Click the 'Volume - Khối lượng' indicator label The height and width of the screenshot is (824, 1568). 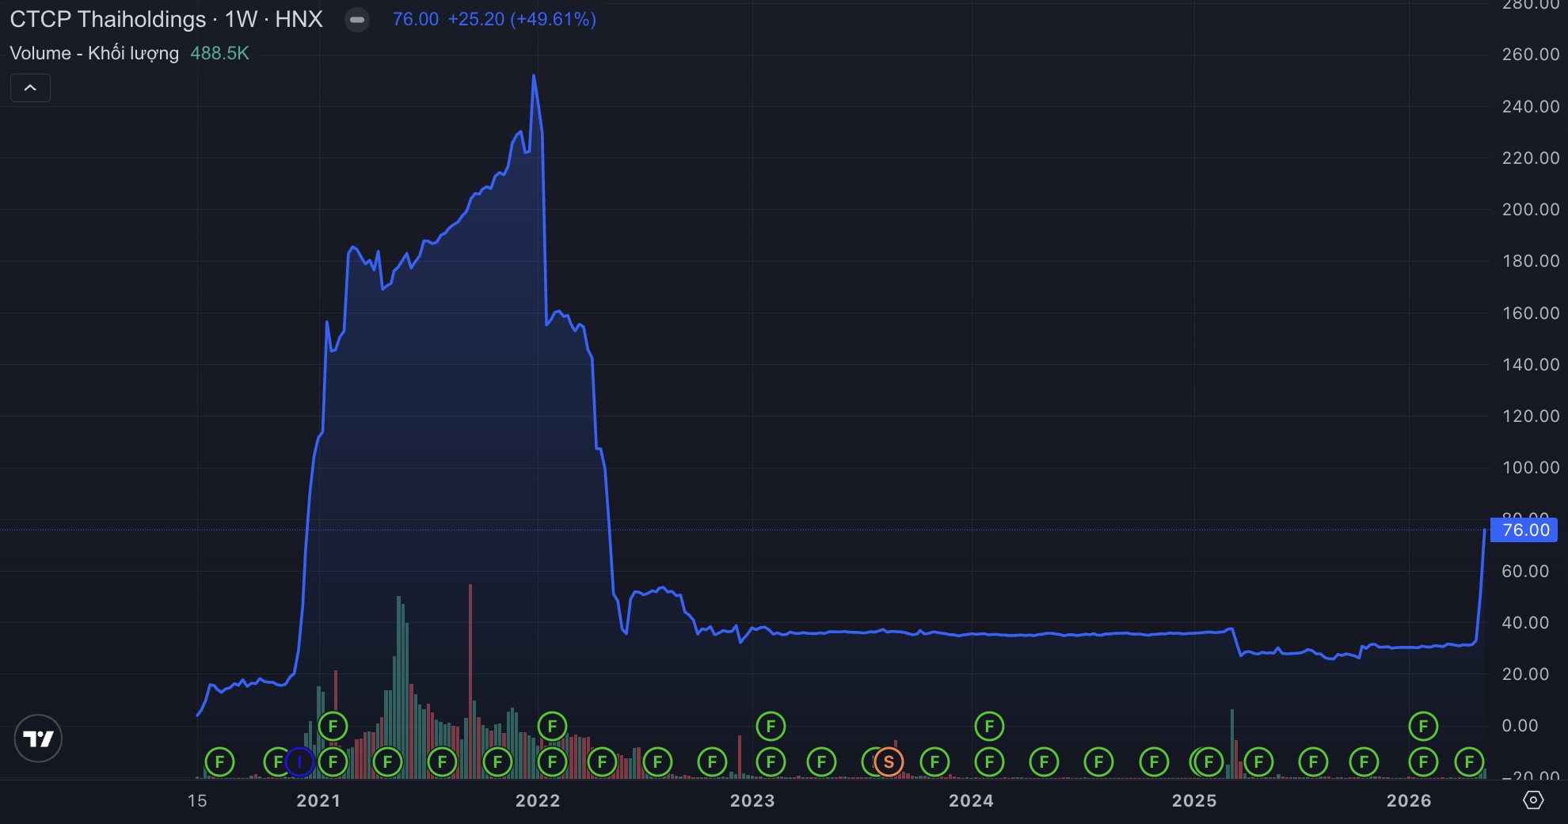(x=94, y=53)
